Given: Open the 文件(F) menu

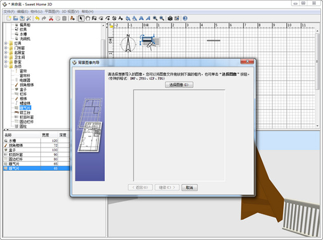Looking at the screenshot, I should tap(8, 11).
